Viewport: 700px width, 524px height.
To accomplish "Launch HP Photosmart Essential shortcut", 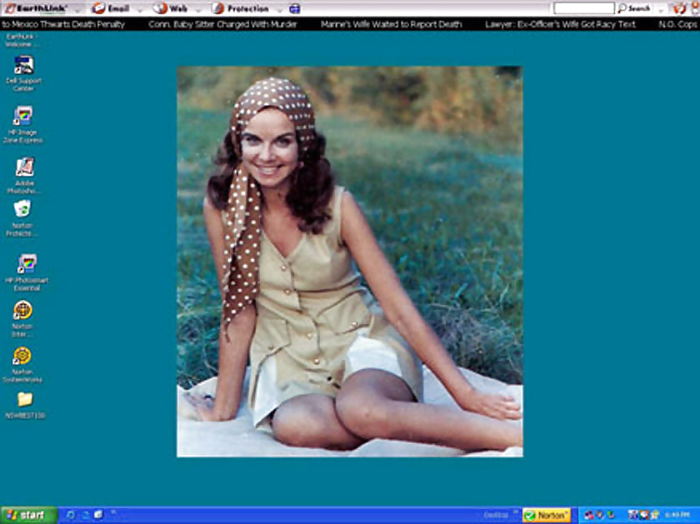I will [x=27, y=265].
